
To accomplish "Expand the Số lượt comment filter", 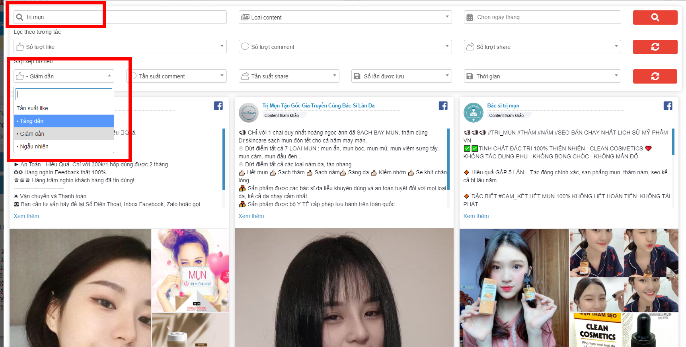I will click(x=345, y=47).
